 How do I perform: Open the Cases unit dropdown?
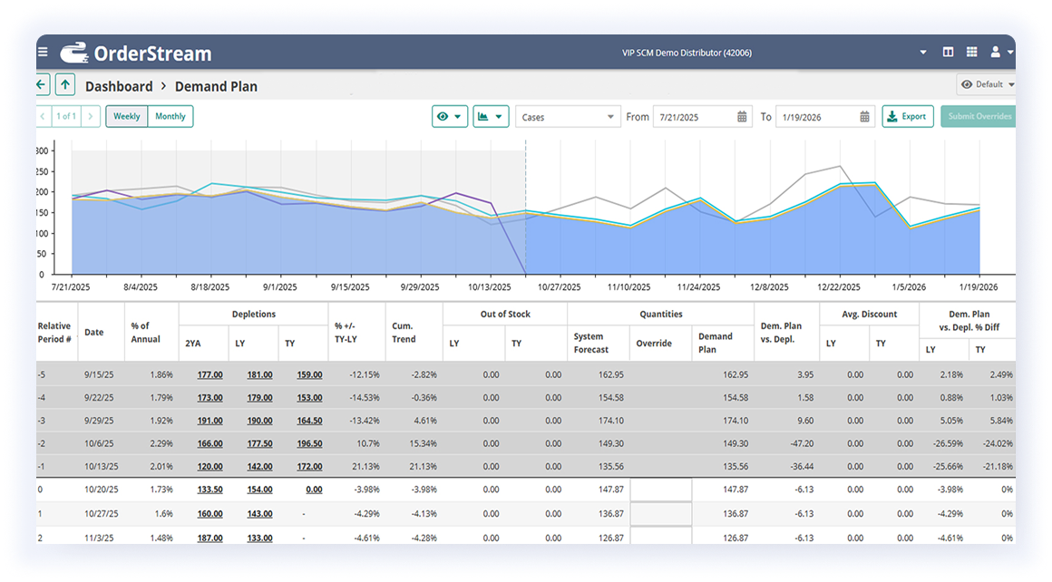tap(567, 116)
